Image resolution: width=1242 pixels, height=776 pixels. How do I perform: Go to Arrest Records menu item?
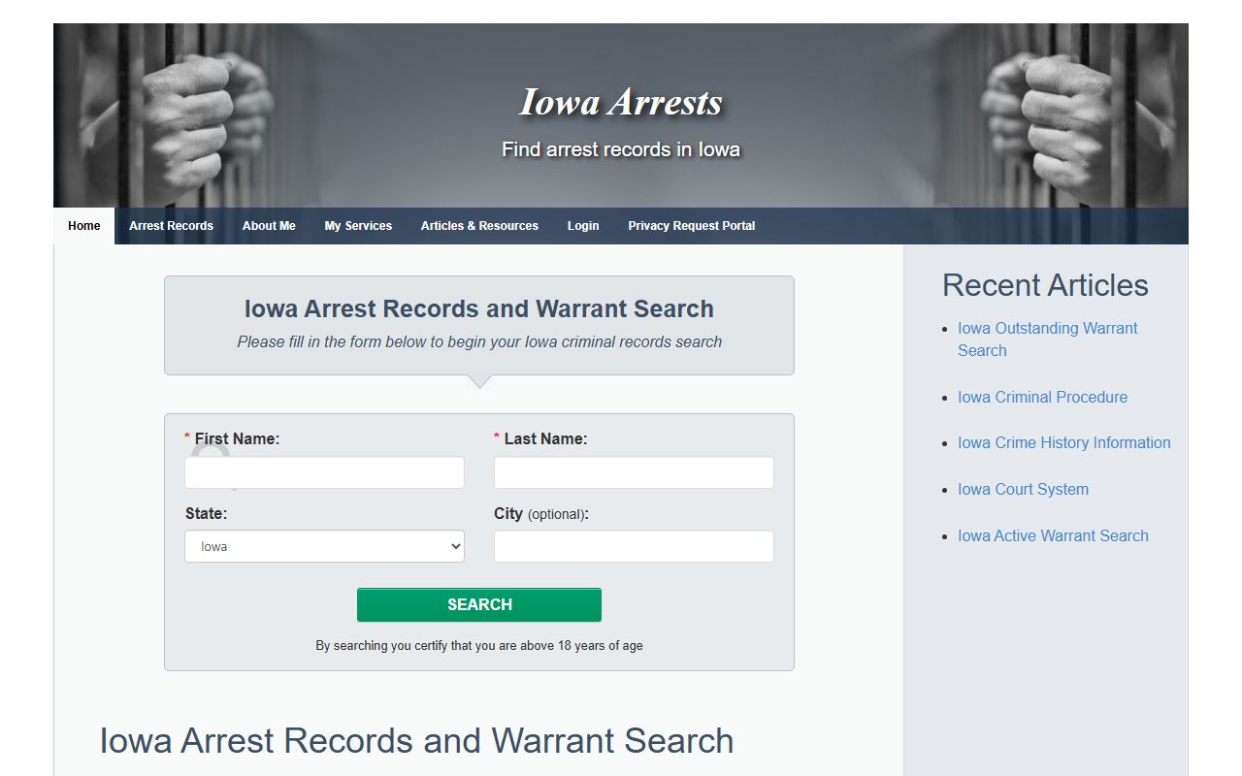tap(171, 226)
